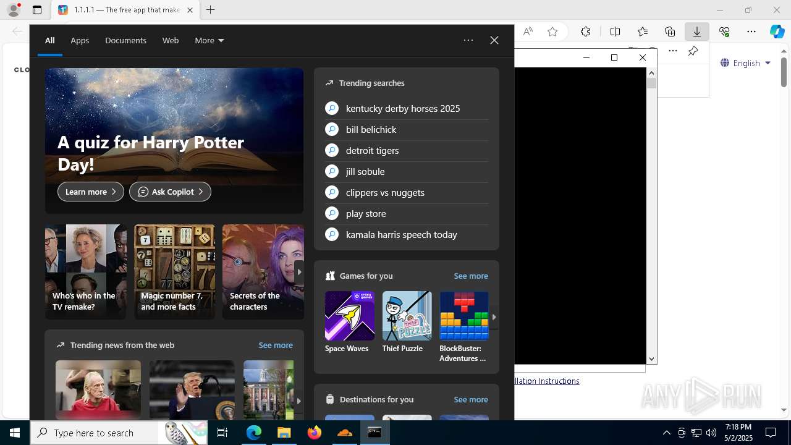The image size is (791, 445).
Task: Open Microsoft Edge from taskbar
Action: (x=254, y=433)
